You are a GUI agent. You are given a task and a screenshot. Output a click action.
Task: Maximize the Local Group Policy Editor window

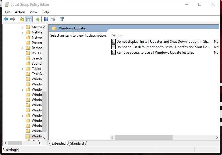click(200, 4)
